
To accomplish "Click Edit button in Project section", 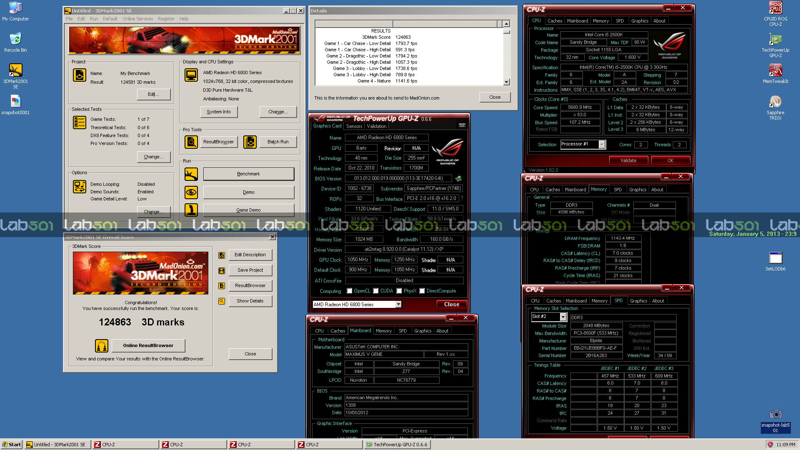I will coord(153,94).
